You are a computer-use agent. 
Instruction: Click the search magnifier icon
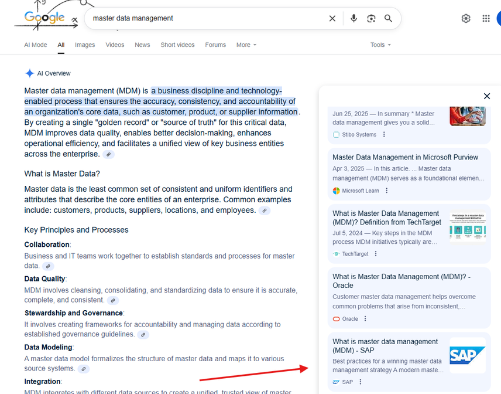[x=388, y=18]
